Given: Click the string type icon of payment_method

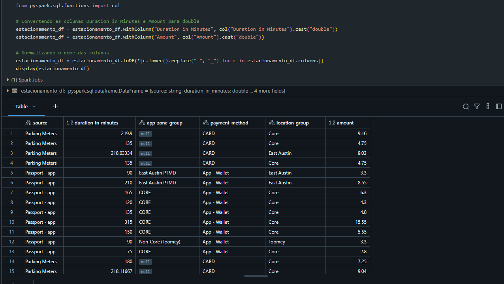Looking at the screenshot, I should point(205,123).
